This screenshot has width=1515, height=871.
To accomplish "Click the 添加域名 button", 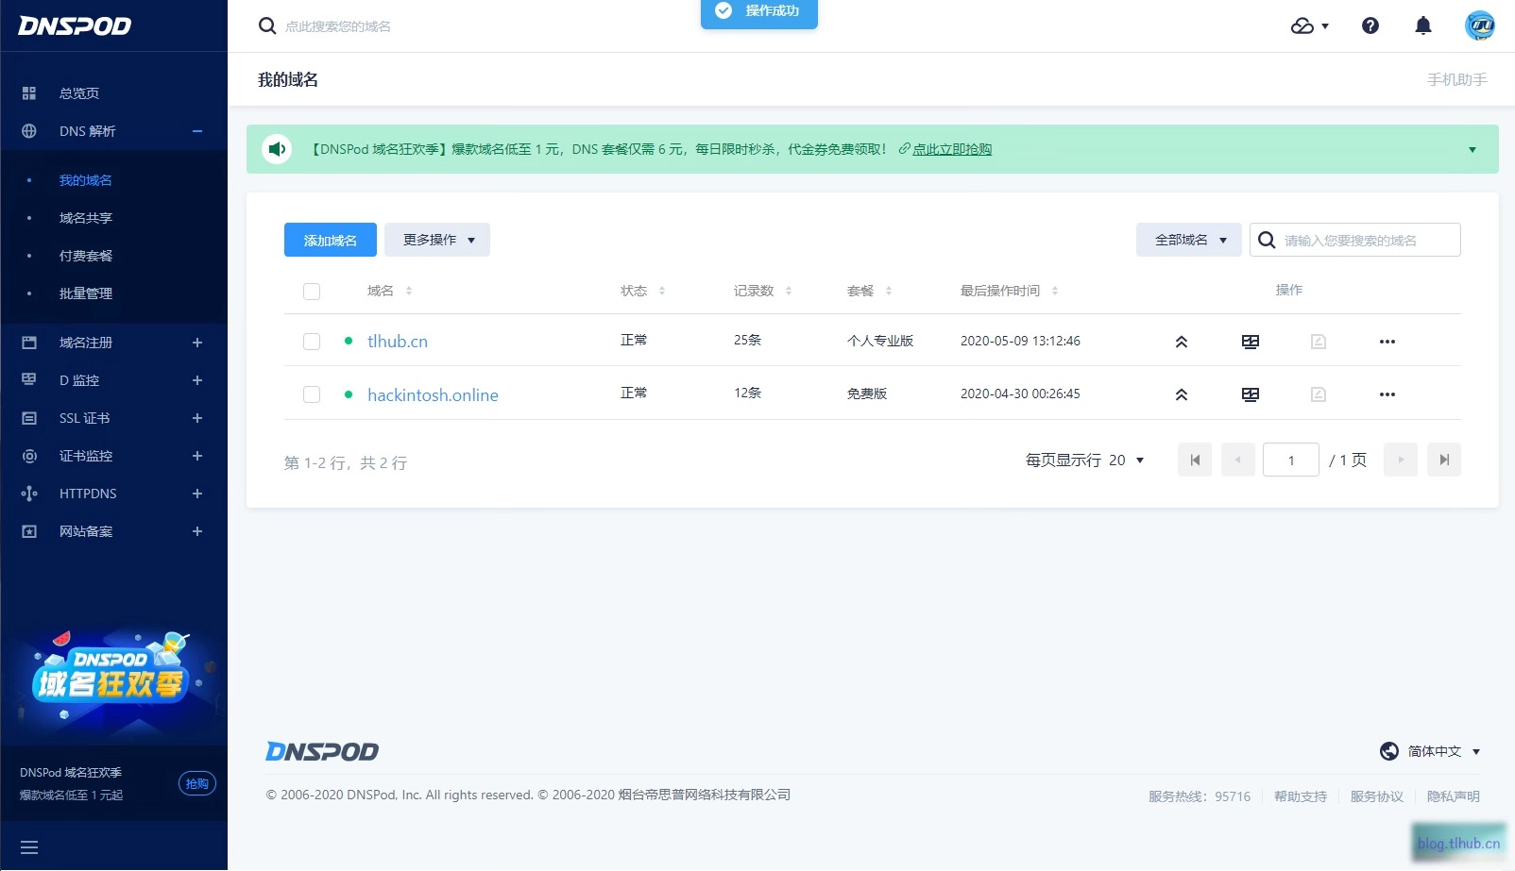I will pyautogui.click(x=331, y=240).
